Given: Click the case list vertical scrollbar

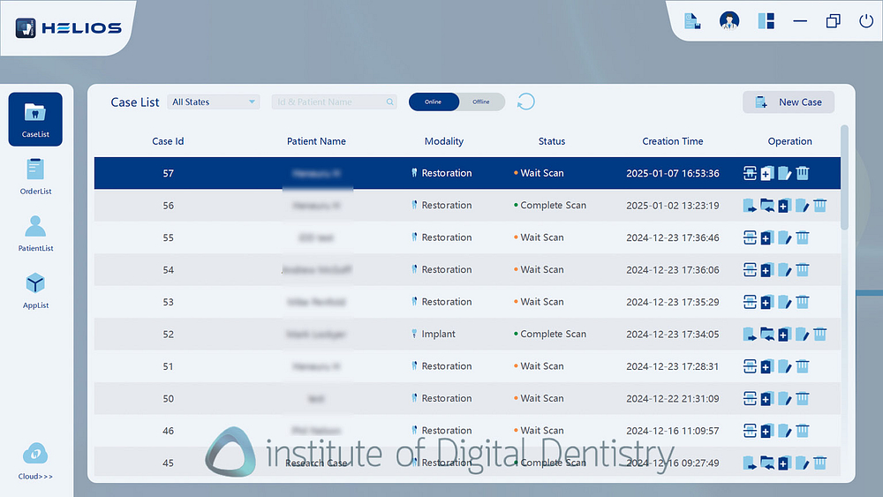Looking at the screenshot, I should [x=844, y=177].
